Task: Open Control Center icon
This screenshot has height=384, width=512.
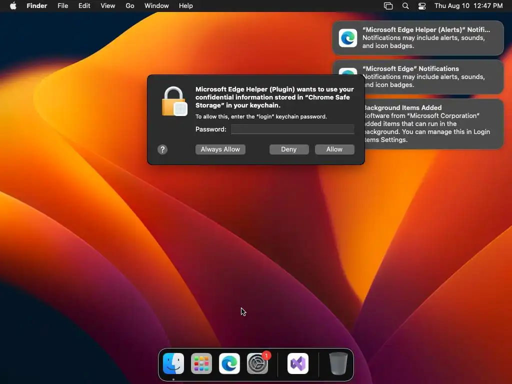Action: point(422,6)
